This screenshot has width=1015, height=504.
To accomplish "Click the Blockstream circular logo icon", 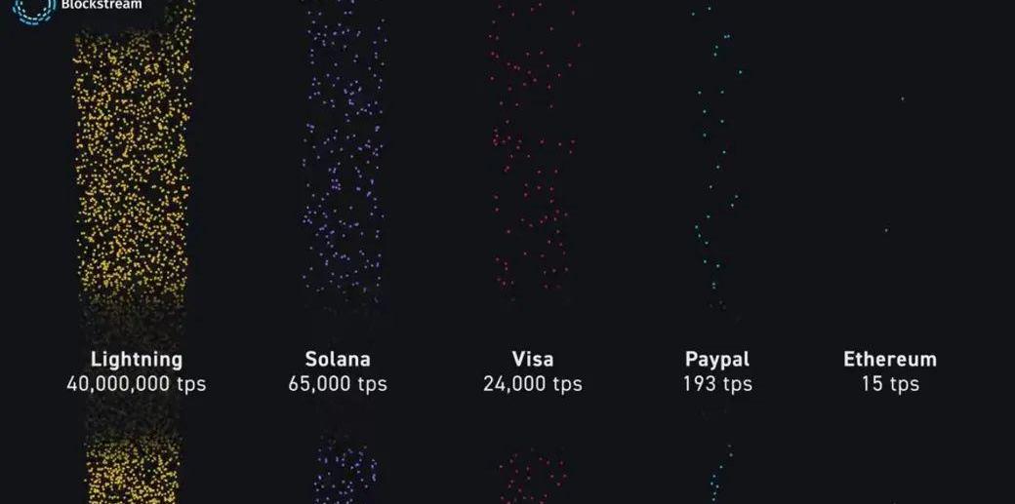I will (x=32, y=8).
